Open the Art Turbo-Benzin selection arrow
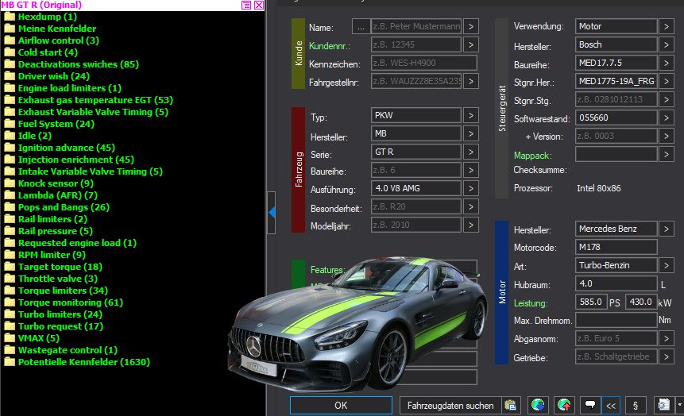 (x=666, y=265)
